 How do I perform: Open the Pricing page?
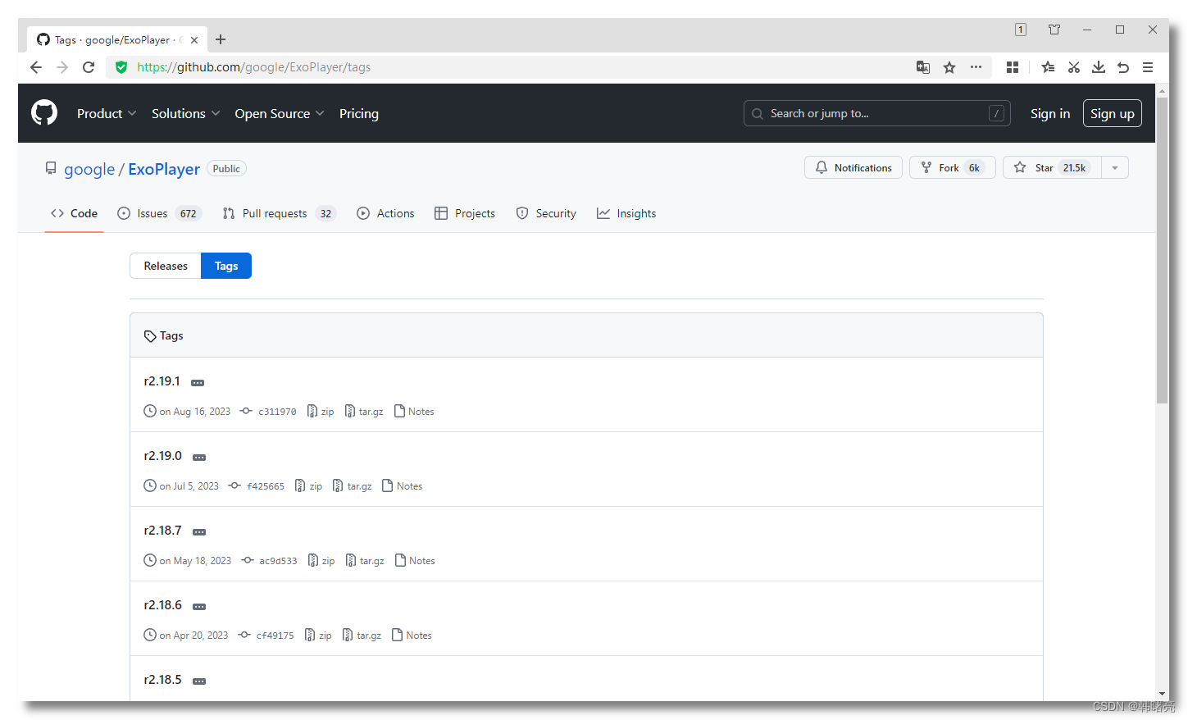click(359, 113)
